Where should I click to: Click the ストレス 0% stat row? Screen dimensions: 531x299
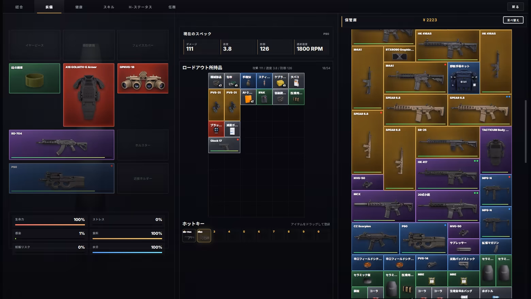[x=127, y=221]
